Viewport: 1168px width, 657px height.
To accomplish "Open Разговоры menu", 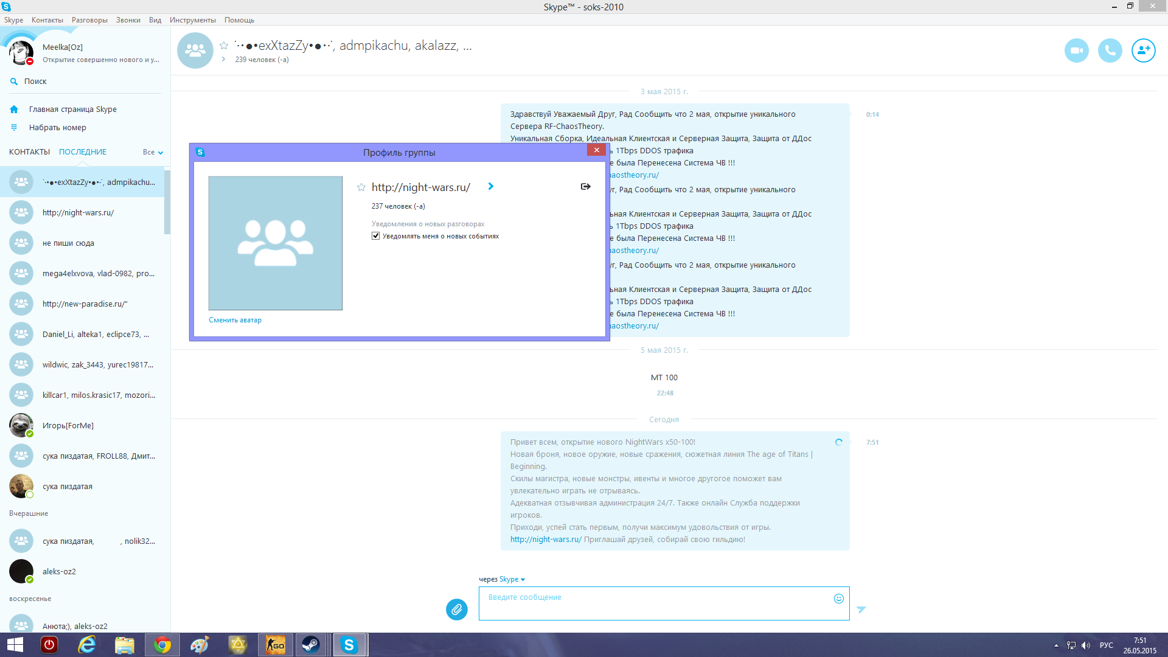I will (89, 20).
